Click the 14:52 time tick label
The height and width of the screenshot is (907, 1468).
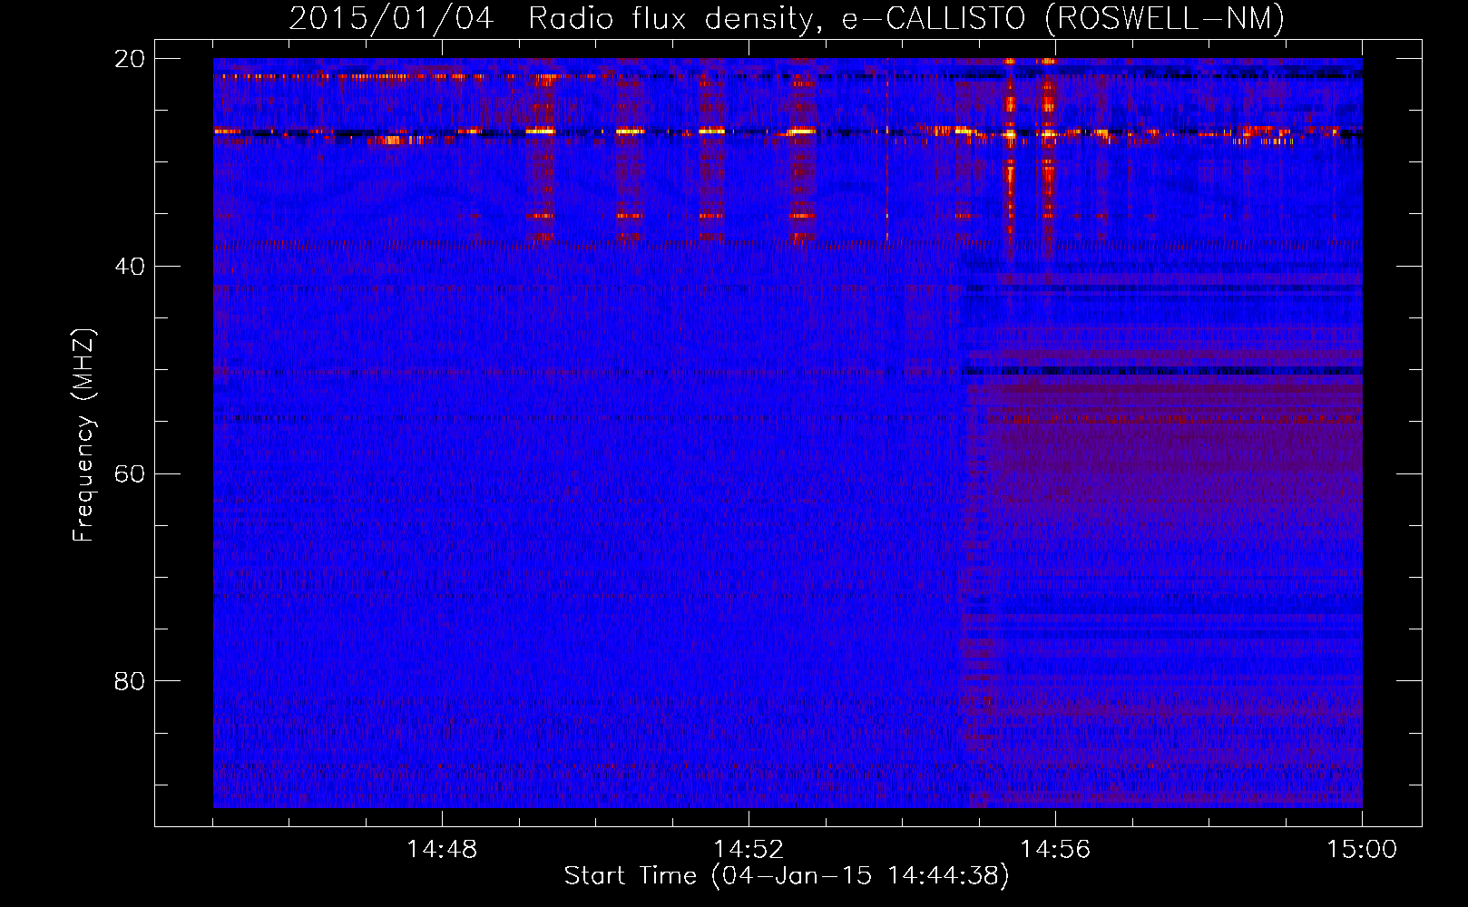749,850
